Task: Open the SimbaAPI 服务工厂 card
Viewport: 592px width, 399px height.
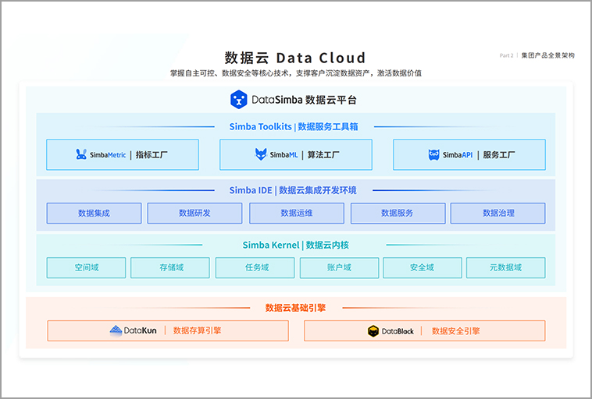Action: (469, 154)
